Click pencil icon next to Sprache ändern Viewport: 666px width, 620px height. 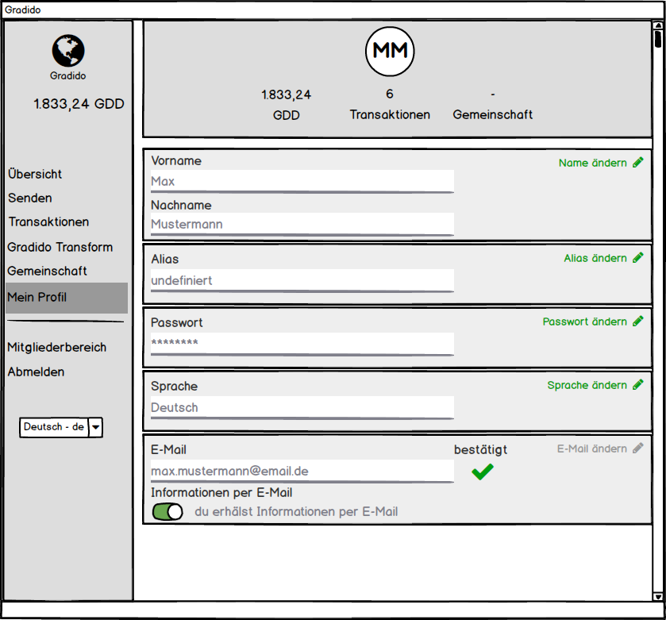point(638,385)
